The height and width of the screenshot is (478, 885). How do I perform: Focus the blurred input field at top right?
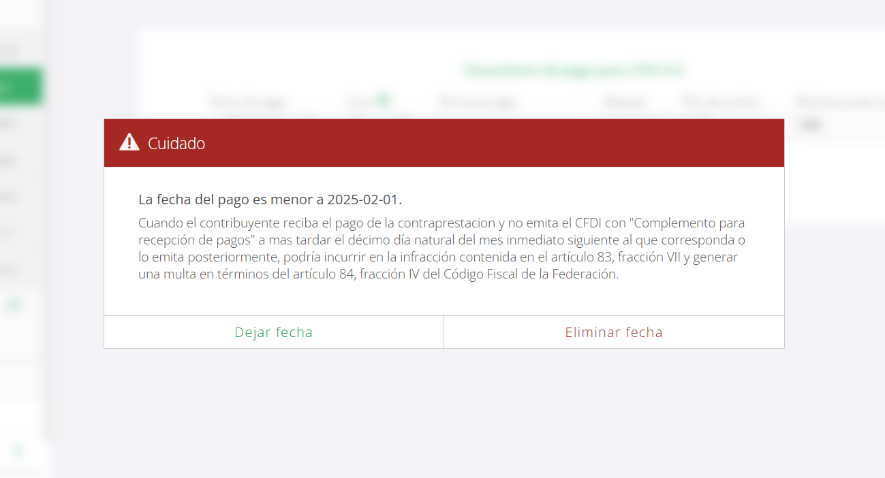pyautogui.click(x=841, y=125)
